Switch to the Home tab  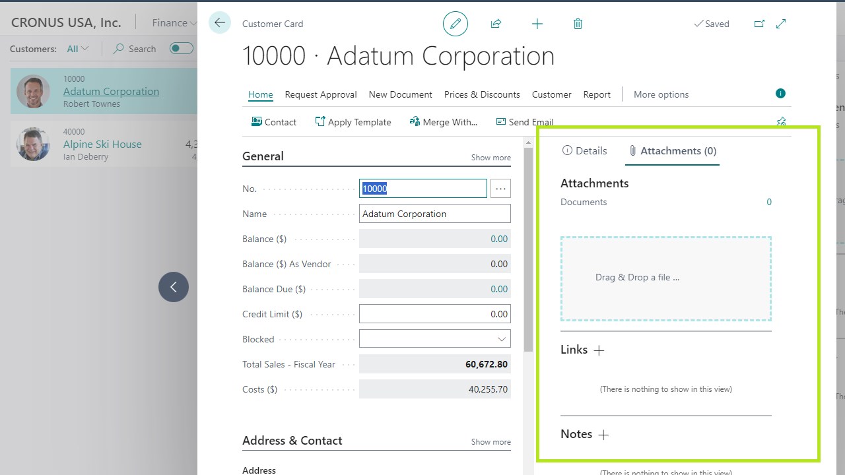coord(261,94)
